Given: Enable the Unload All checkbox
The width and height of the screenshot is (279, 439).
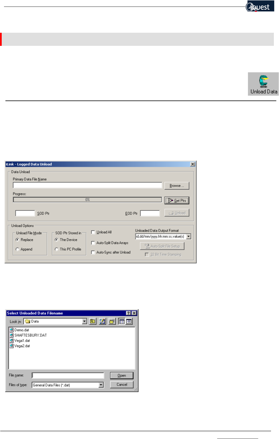Looking at the screenshot, I should tap(93, 232).
